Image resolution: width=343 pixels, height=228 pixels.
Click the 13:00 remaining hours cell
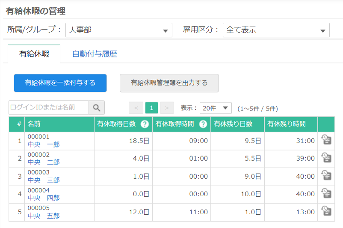tap(291, 212)
